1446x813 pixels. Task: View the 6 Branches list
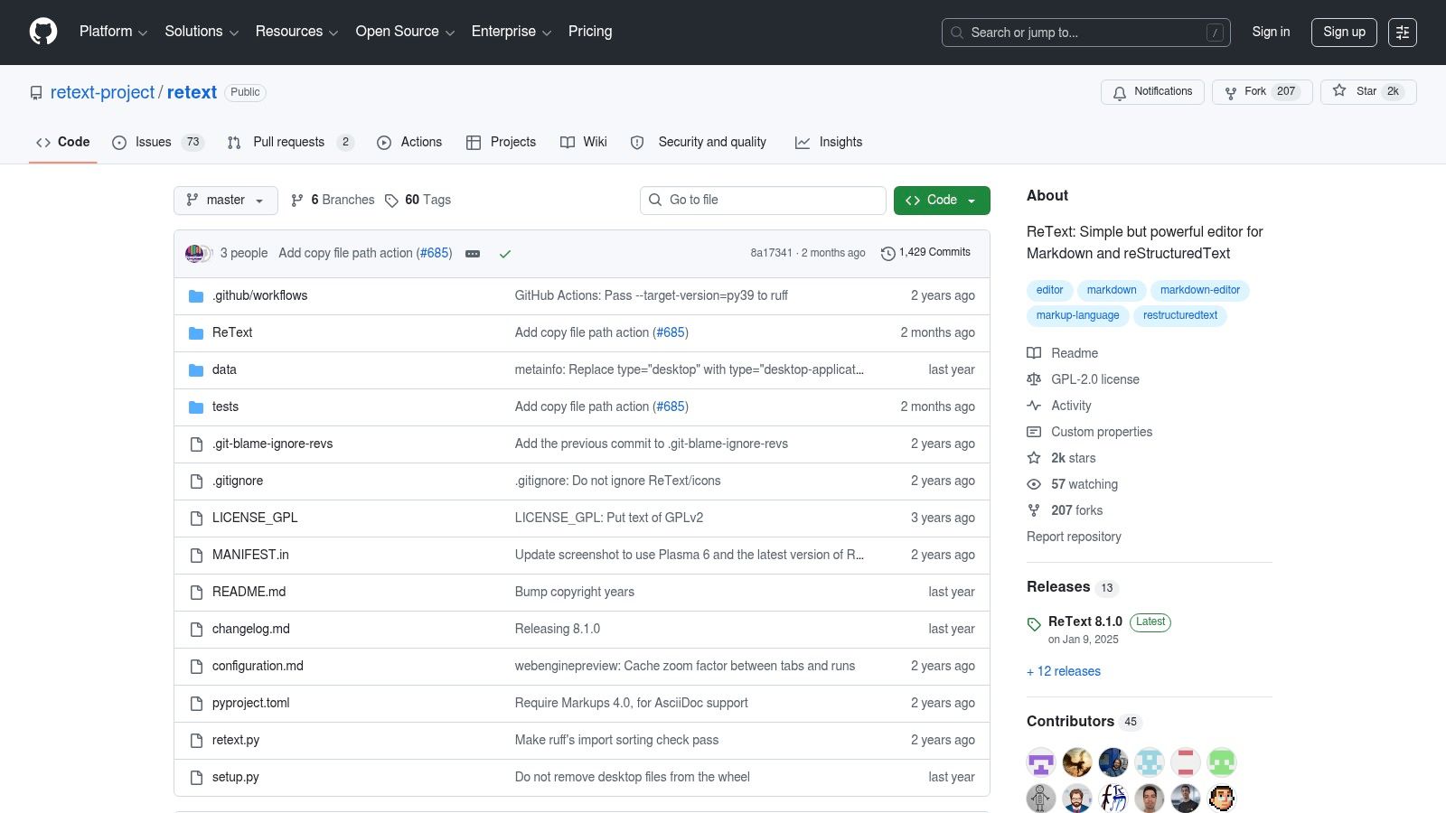point(333,201)
